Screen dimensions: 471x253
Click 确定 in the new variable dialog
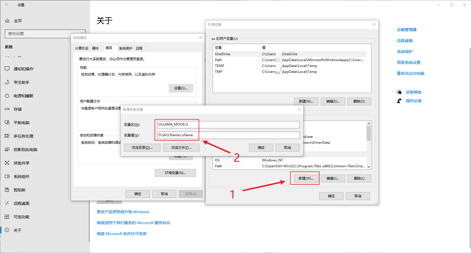tap(261, 148)
